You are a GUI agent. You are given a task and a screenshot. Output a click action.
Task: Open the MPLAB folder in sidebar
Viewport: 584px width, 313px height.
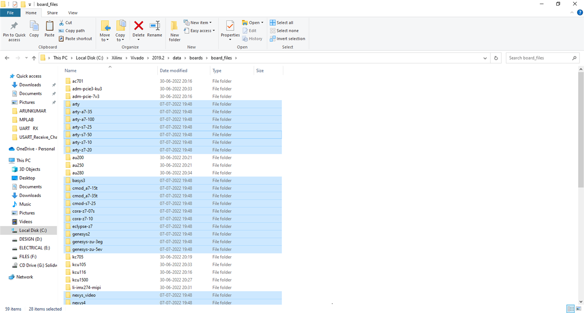[x=26, y=120]
